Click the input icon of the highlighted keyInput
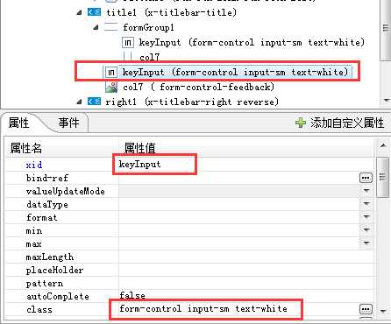Image resolution: width=391 pixels, height=324 pixels. [x=111, y=72]
